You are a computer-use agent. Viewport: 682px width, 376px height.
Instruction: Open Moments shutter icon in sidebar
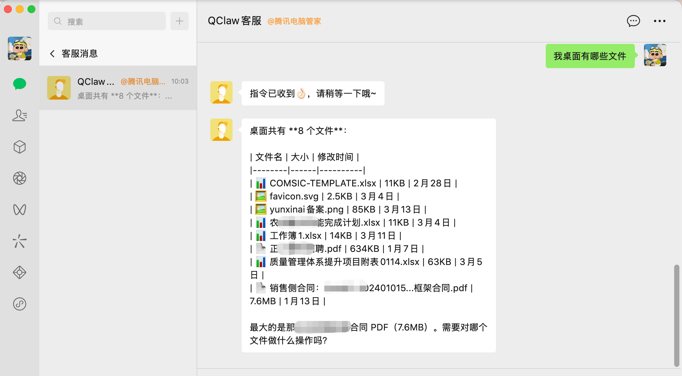pos(20,178)
